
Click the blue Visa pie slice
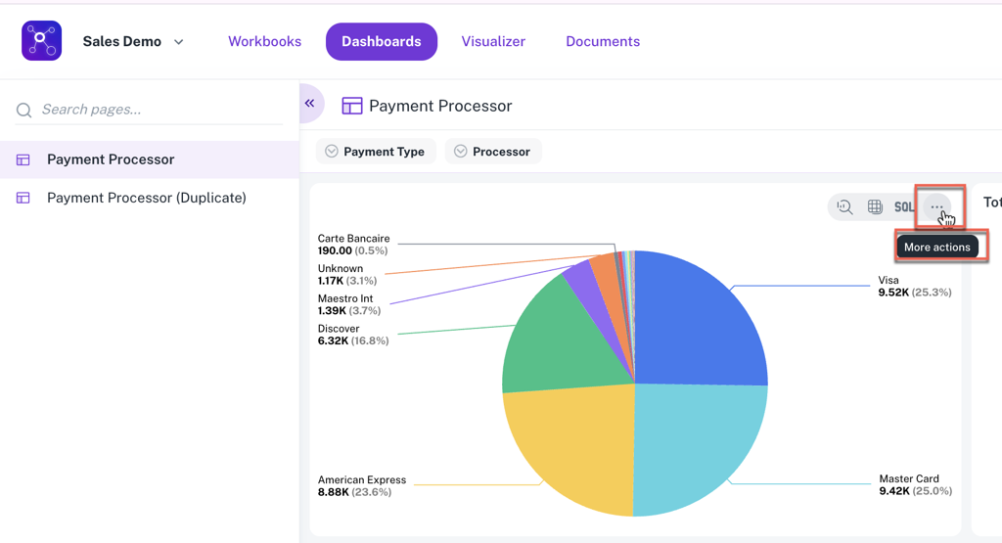695,323
